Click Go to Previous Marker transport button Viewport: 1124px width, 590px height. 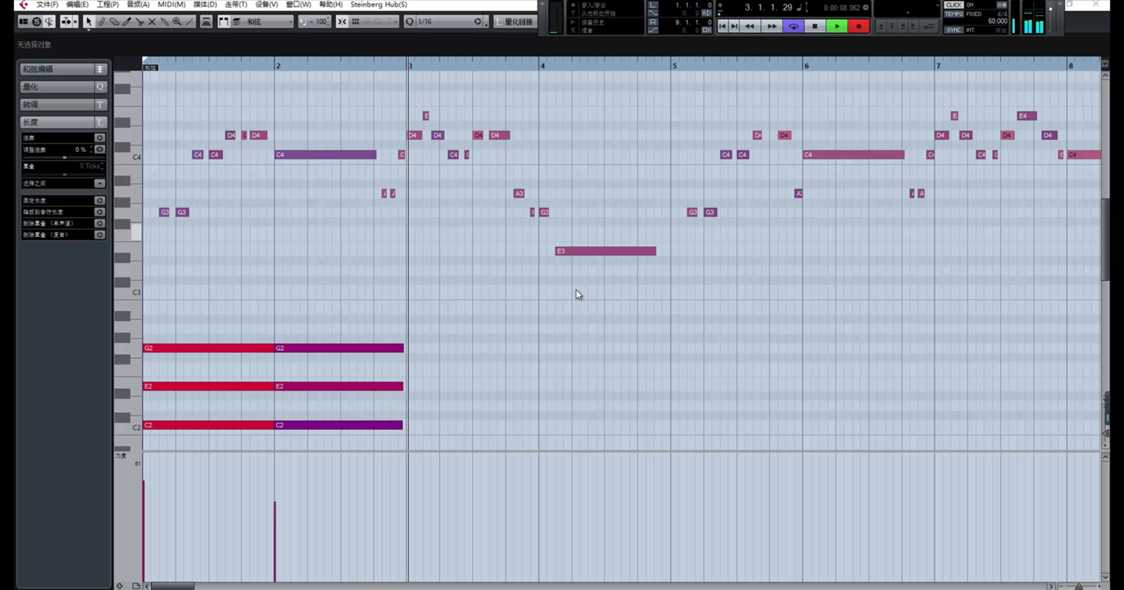722,26
